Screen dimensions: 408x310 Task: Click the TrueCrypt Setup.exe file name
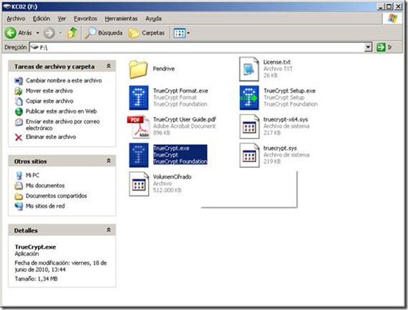290,91
